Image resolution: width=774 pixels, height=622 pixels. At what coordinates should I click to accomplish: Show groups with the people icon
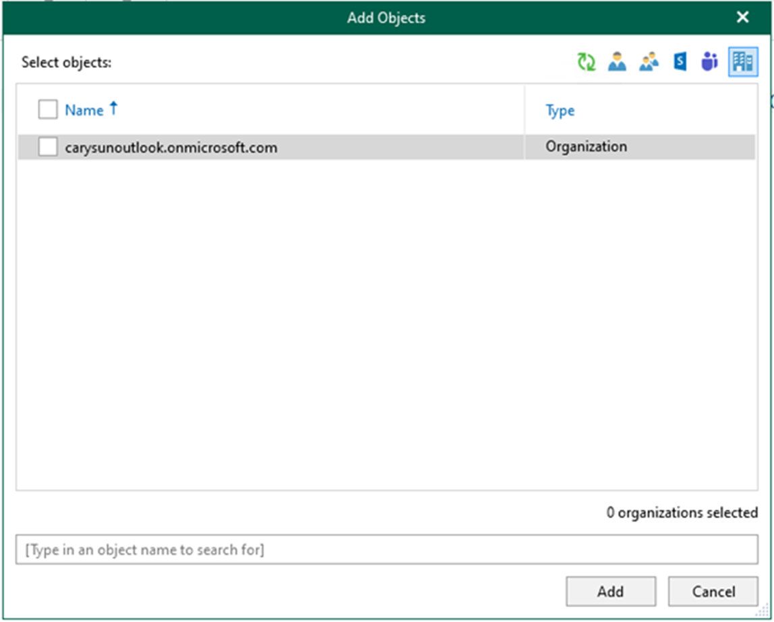[649, 62]
